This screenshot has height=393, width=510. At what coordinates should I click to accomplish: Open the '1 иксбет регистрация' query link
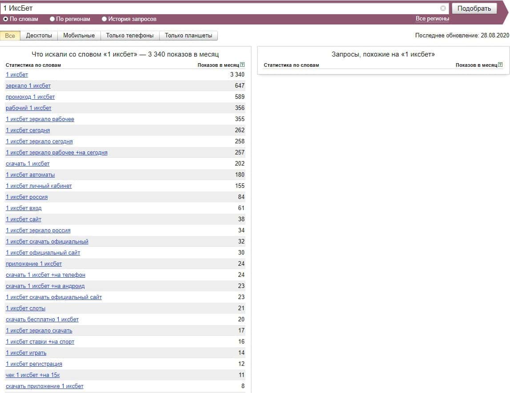pyautogui.click(x=34, y=364)
